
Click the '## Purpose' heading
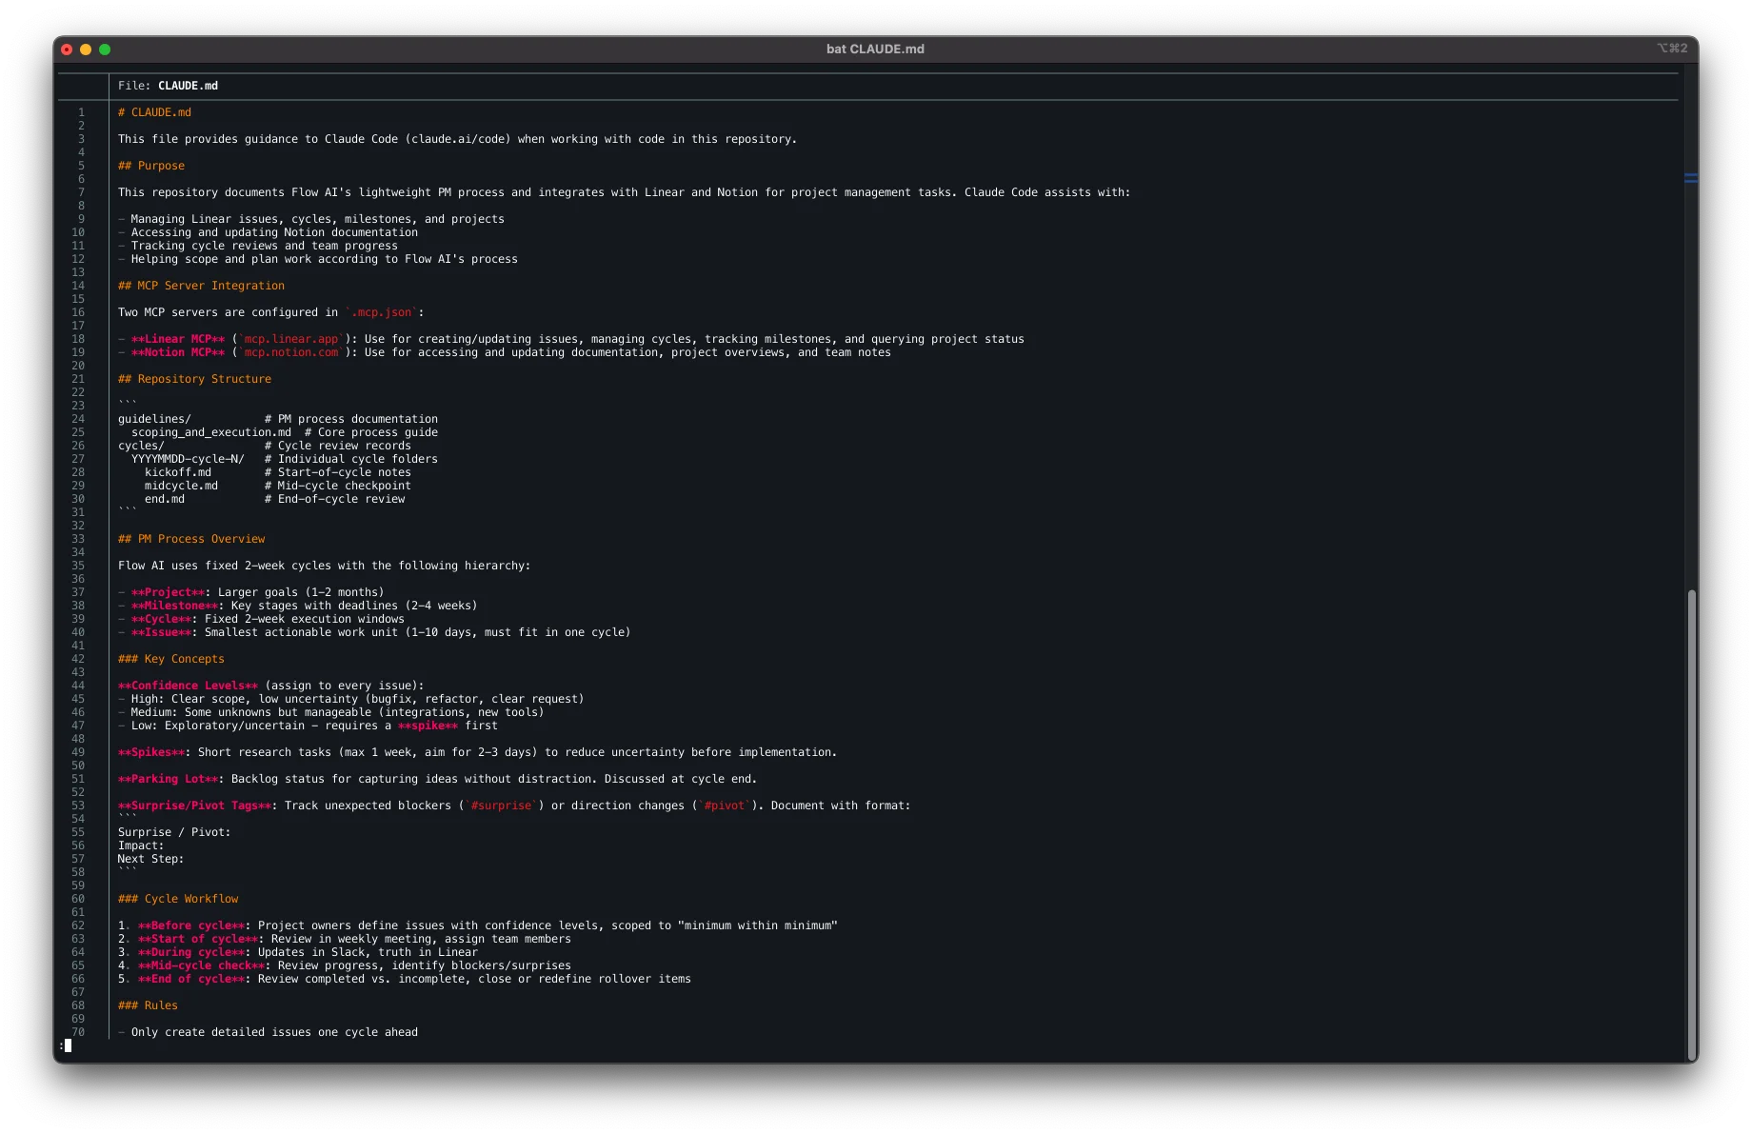[151, 166]
